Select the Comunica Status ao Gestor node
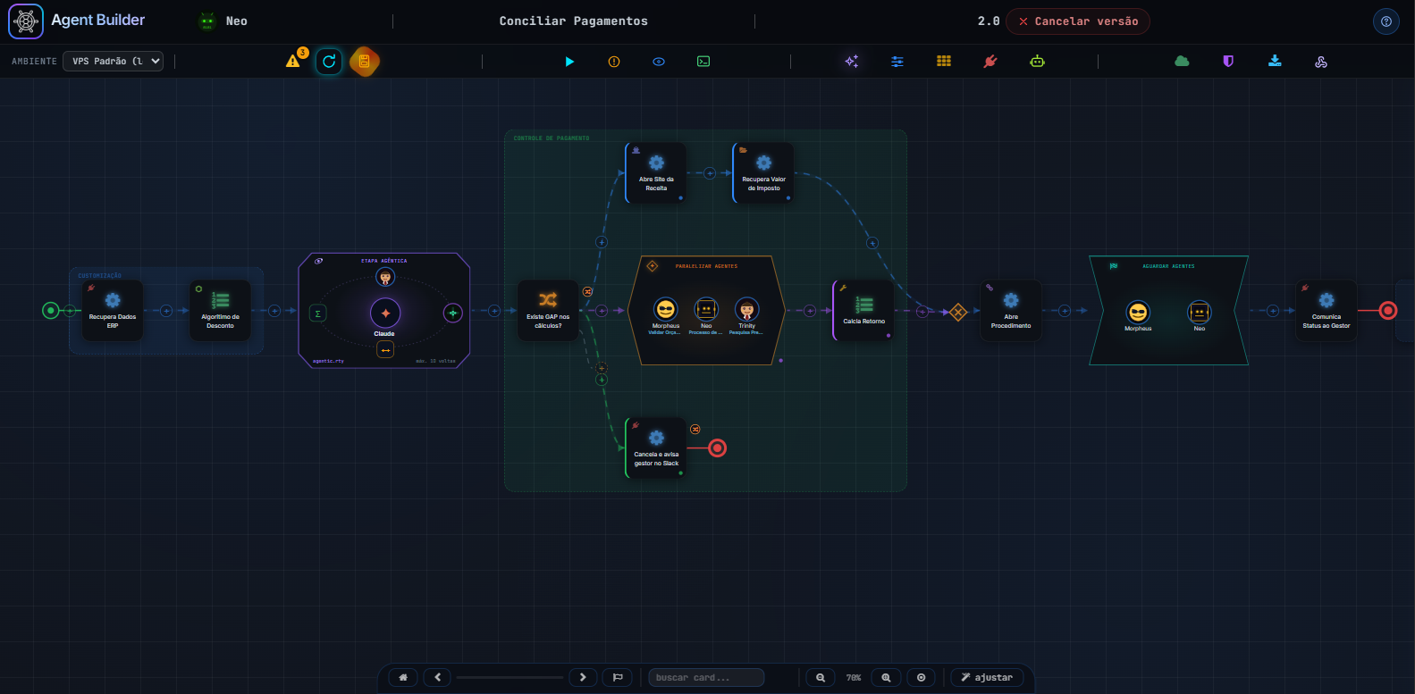 pos(1327,310)
